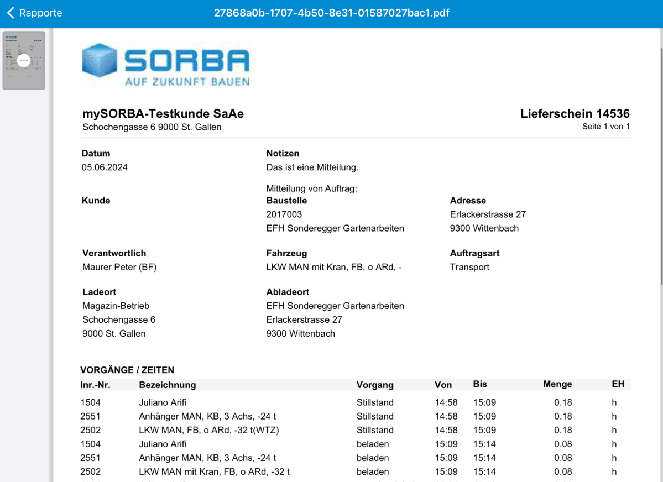Image resolution: width=663 pixels, height=482 pixels.
Task: Select 'Anhänger MAN, KB, 3 Achs, -24 t' in the beladen row
Action: pos(207,458)
